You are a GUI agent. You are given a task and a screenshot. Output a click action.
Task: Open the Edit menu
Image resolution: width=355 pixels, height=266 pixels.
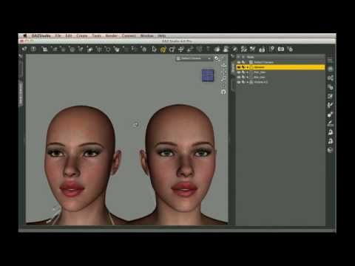click(x=69, y=35)
